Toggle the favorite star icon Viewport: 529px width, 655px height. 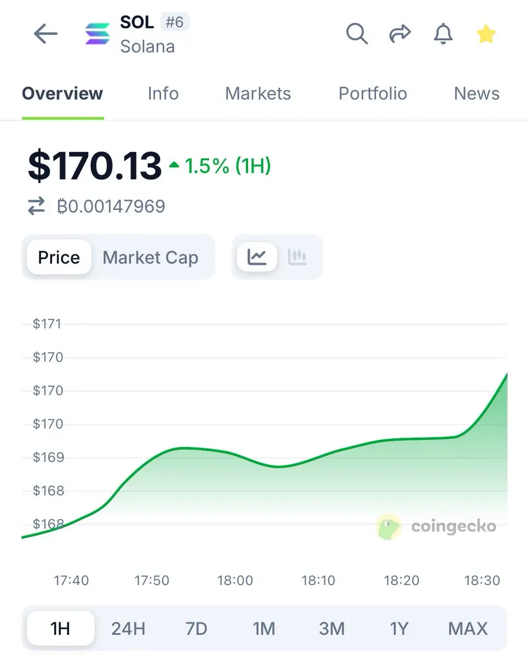click(486, 34)
